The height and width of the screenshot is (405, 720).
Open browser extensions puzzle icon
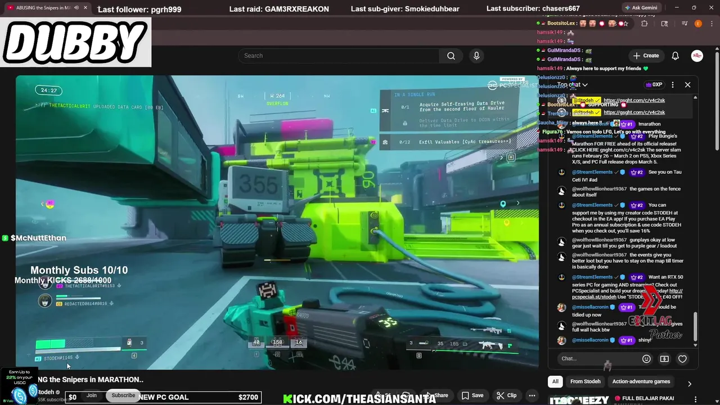pos(645,24)
